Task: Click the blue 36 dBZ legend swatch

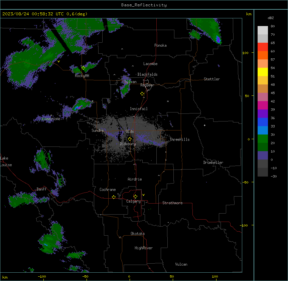Action: point(263,122)
